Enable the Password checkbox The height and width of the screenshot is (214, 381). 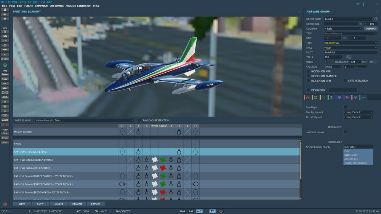[308, 90]
